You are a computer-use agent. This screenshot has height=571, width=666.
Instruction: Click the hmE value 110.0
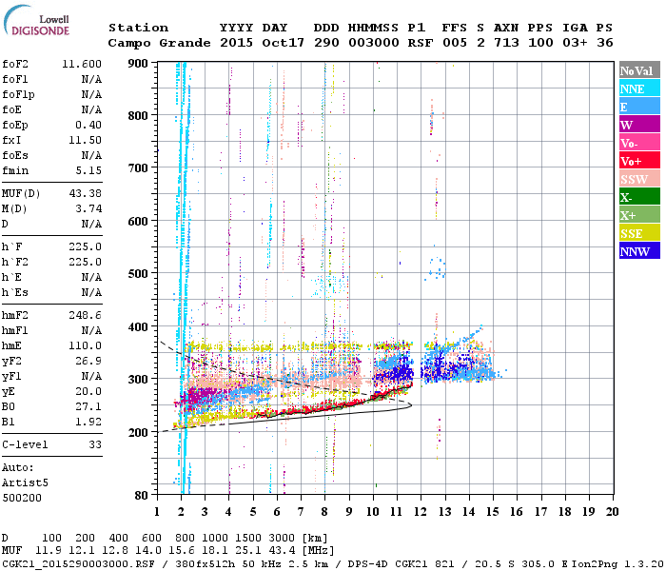pos(85,345)
